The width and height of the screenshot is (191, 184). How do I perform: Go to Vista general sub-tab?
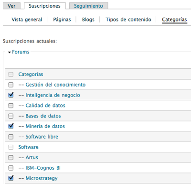[27, 20]
